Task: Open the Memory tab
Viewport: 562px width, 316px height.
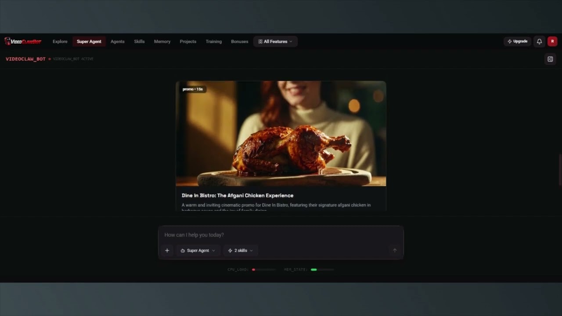Action: coord(162,41)
